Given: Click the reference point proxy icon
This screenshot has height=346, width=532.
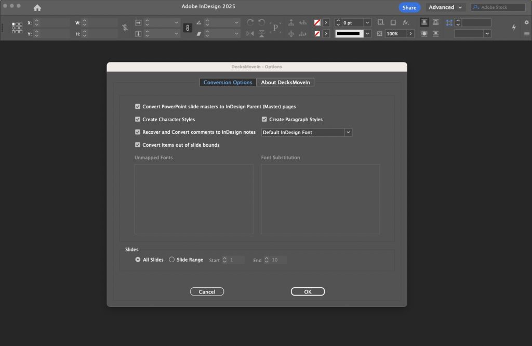Looking at the screenshot, I should (x=17, y=28).
